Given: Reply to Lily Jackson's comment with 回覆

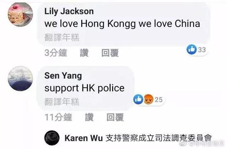Looking at the screenshot, I should (110, 53).
